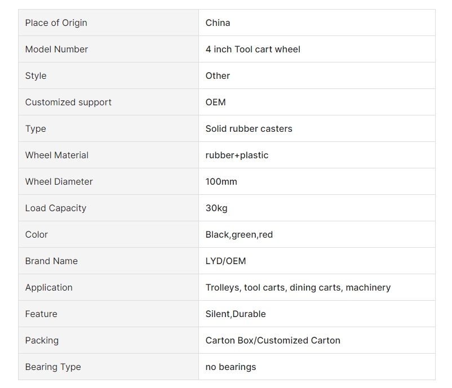Select the 'Other' style value
452x388 pixels.
[x=218, y=76]
